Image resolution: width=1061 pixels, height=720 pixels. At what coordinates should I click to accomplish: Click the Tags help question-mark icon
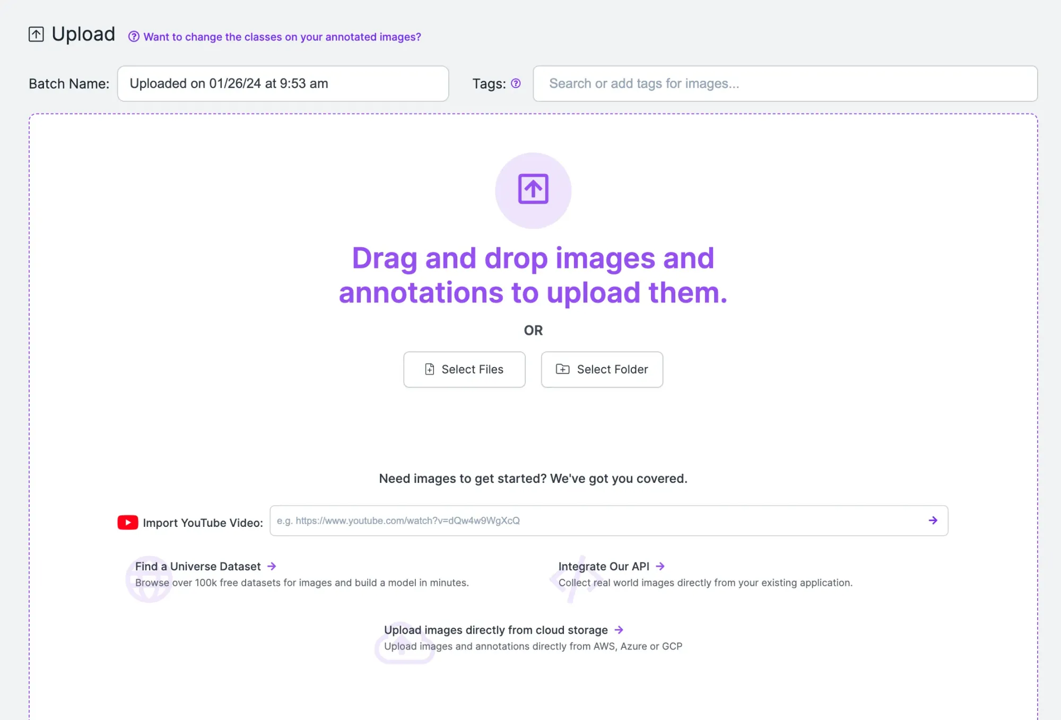coord(516,83)
